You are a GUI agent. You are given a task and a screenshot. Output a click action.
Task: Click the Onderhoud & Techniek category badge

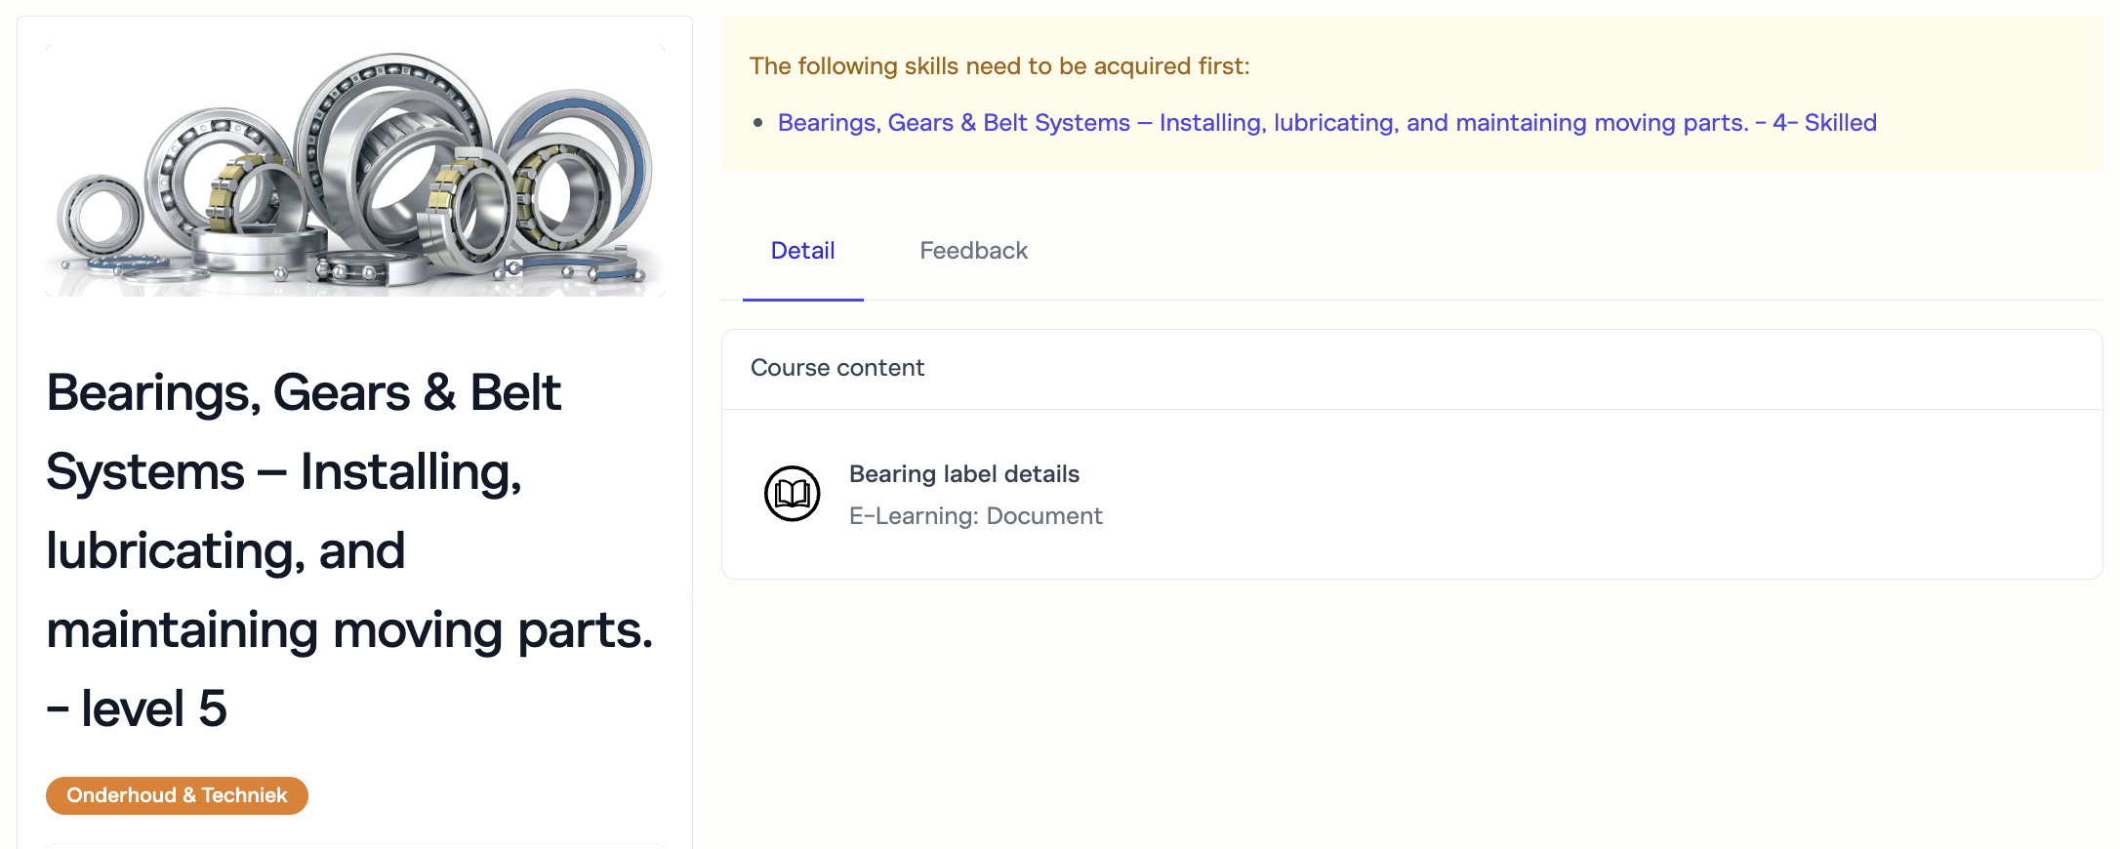click(177, 795)
